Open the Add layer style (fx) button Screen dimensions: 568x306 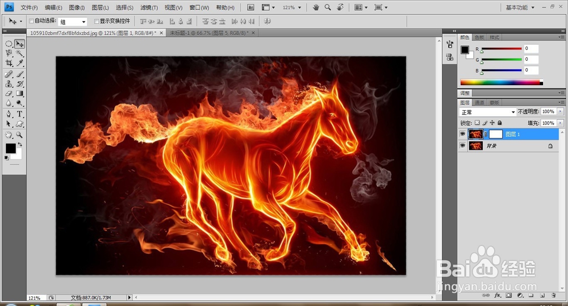pos(498,295)
